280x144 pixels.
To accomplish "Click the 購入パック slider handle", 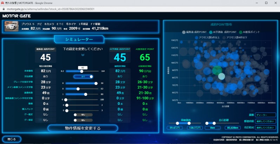I will pyautogui.click(x=67, y=110).
